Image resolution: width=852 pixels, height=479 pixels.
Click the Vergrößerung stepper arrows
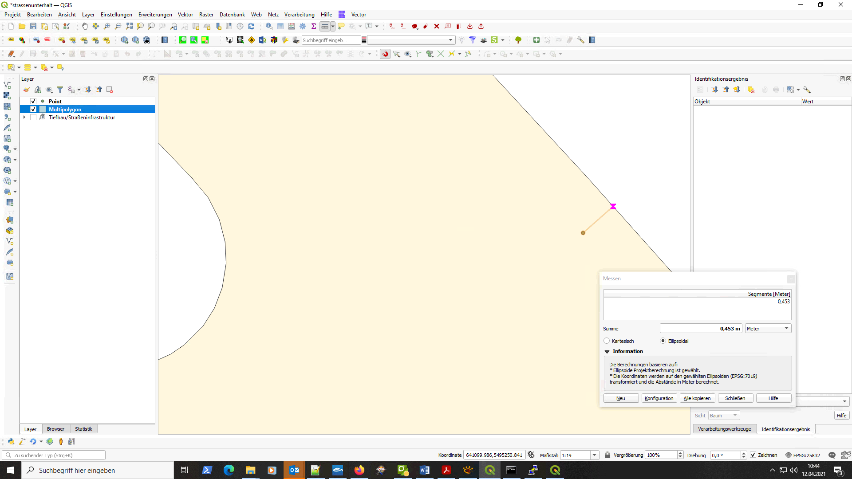(x=680, y=455)
